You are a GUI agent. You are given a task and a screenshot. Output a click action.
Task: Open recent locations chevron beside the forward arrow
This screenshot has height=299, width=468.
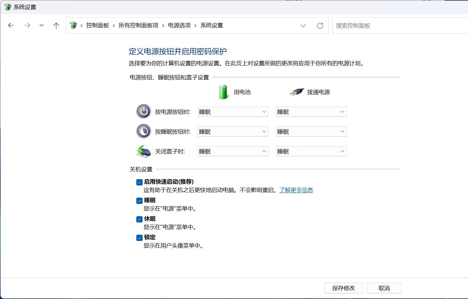[41, 25]
